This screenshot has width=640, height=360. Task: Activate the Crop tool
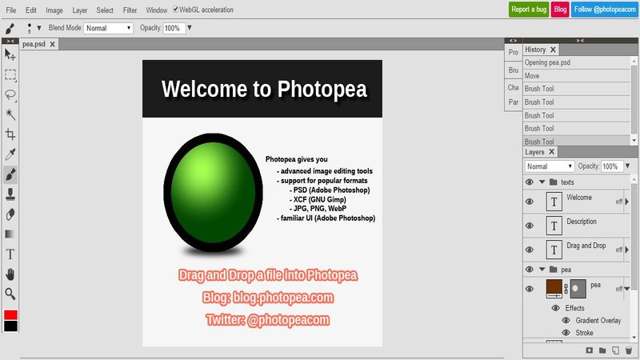coord(10,134)
